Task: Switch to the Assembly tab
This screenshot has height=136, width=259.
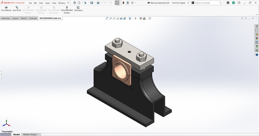Action: click(x=6, y=18)
